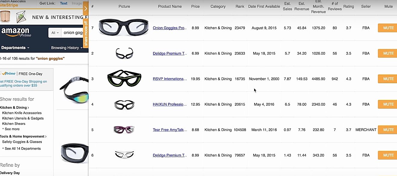The height and width of the screenshot is (176, 397).
Task: Click Delidge black goggles thumbnail row 2
Action: (124, 53)
